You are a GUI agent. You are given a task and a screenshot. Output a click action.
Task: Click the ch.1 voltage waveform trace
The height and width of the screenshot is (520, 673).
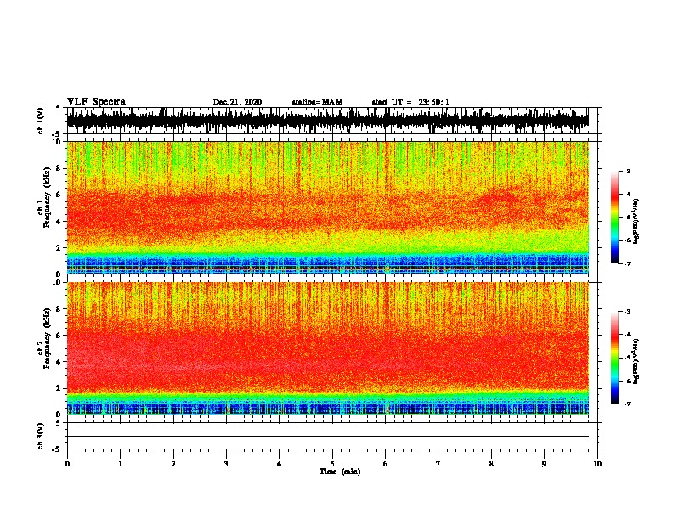click(328, 121)
